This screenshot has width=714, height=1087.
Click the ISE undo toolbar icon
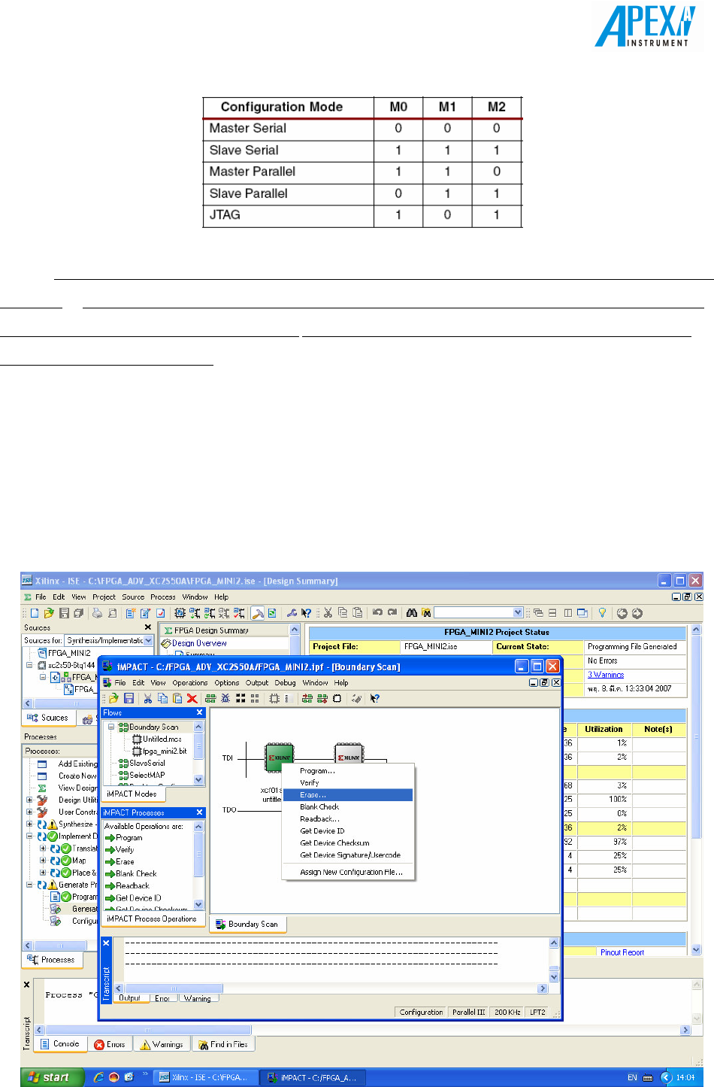point(377,613)
